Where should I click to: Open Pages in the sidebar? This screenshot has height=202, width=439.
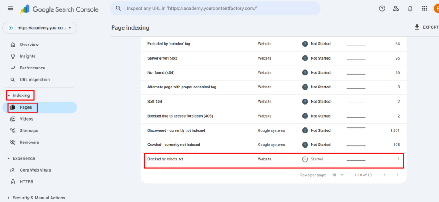[26, 107]
